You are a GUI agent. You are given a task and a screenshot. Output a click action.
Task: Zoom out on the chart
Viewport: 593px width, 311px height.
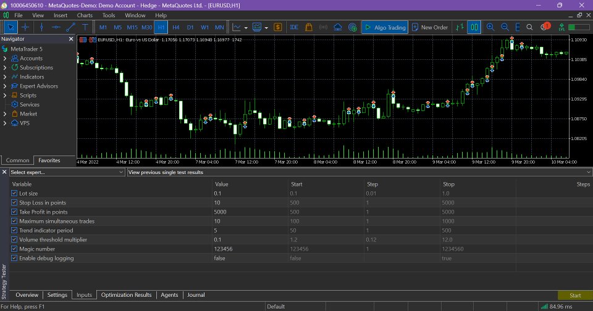pyautogui.click(x=505, y=27)
